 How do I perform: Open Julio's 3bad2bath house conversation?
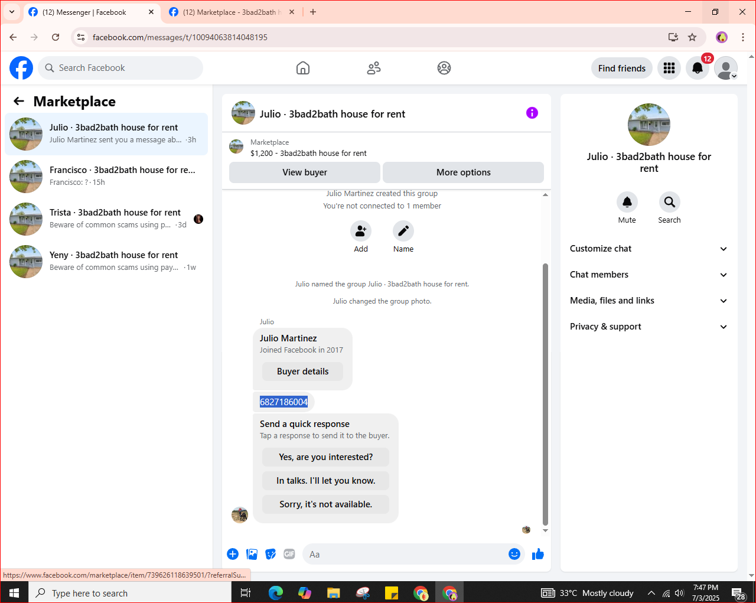[x=106, y=134]
